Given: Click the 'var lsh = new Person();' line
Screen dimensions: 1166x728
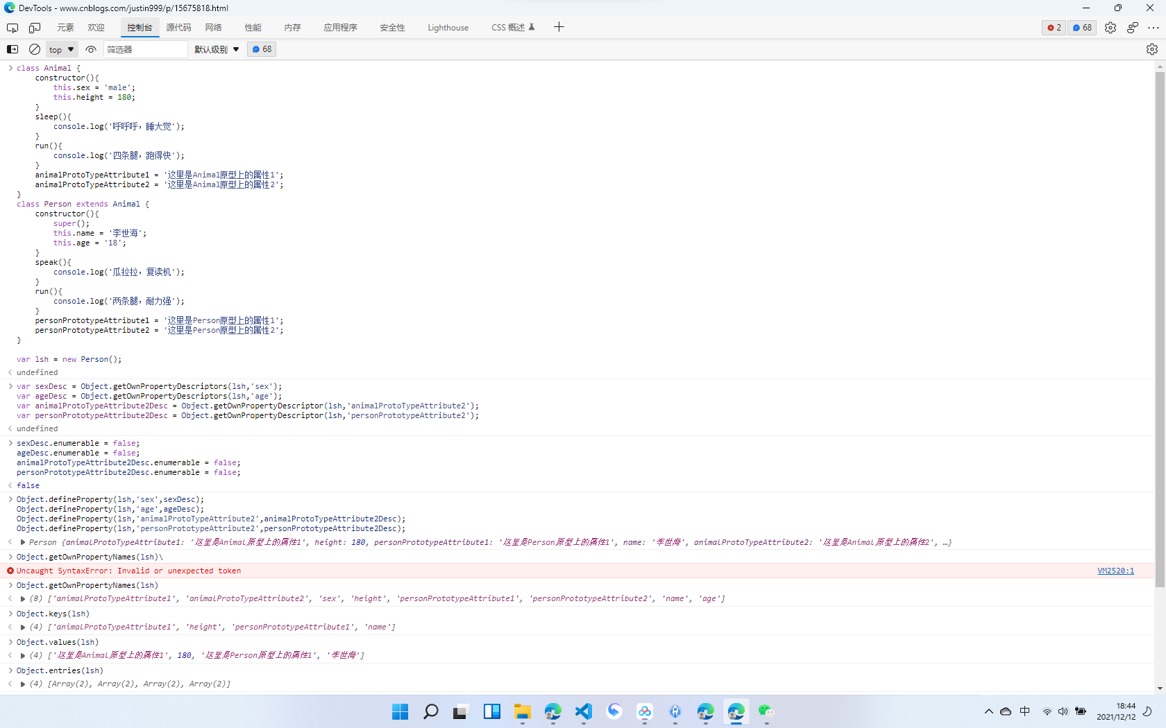Looking at the screenshot, I should click(x=69, y=359).
